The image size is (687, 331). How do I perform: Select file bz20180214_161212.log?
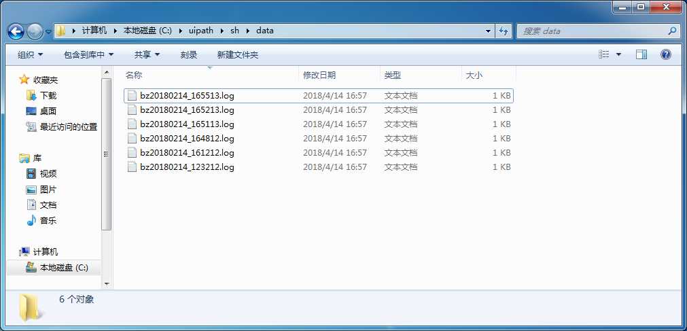[x=319, y=152]
